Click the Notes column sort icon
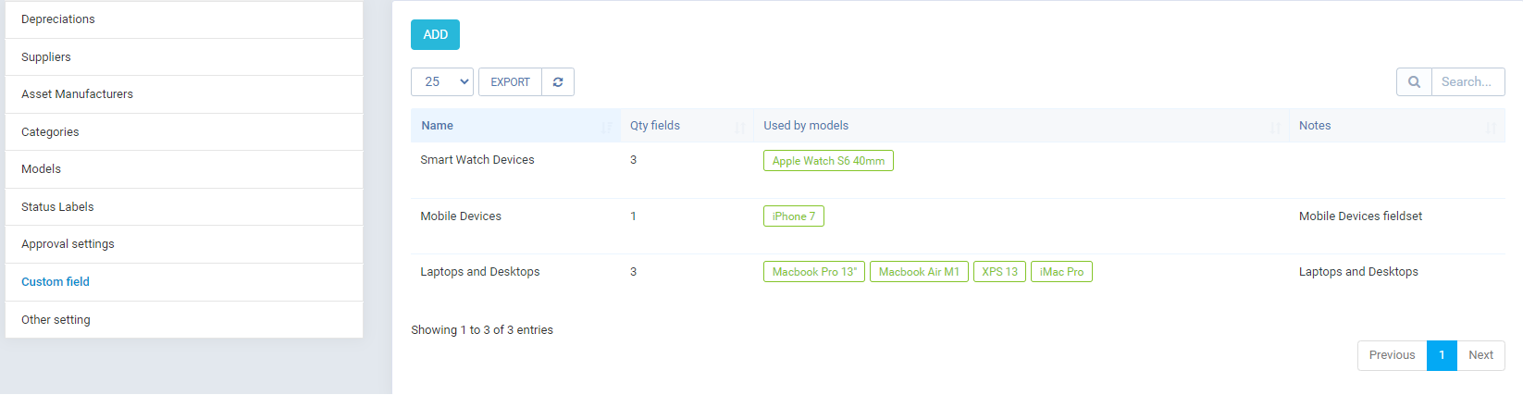This screenshot has width=1523, height=395. coord(1491,127)
